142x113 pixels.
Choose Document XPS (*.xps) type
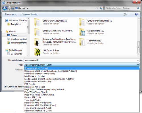pyautogui.click(x=82, y=87)
